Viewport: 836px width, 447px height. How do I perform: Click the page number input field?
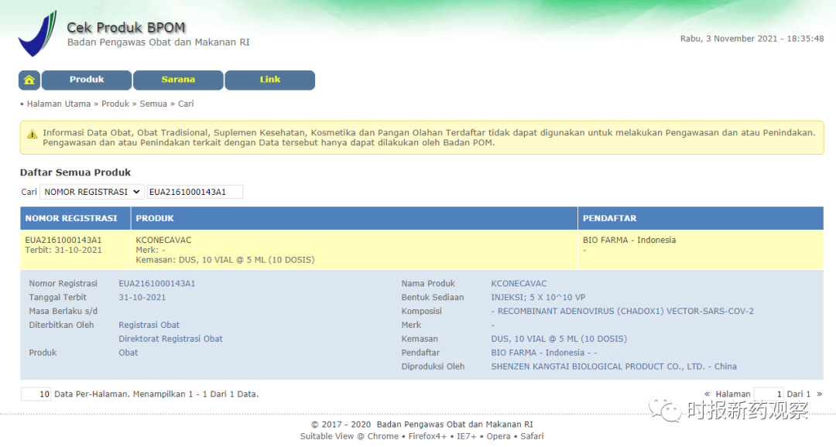click(769, 394)
